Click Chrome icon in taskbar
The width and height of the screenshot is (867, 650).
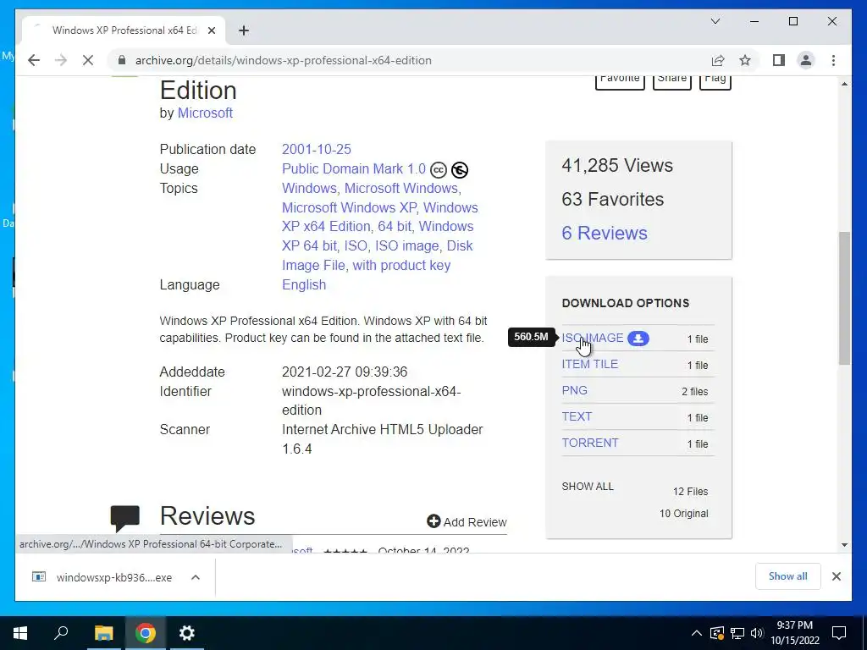click(146, 633)
